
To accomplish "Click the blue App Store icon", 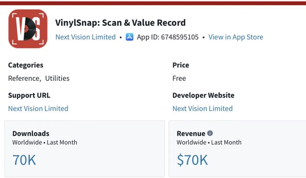I will tap(129, 37).
